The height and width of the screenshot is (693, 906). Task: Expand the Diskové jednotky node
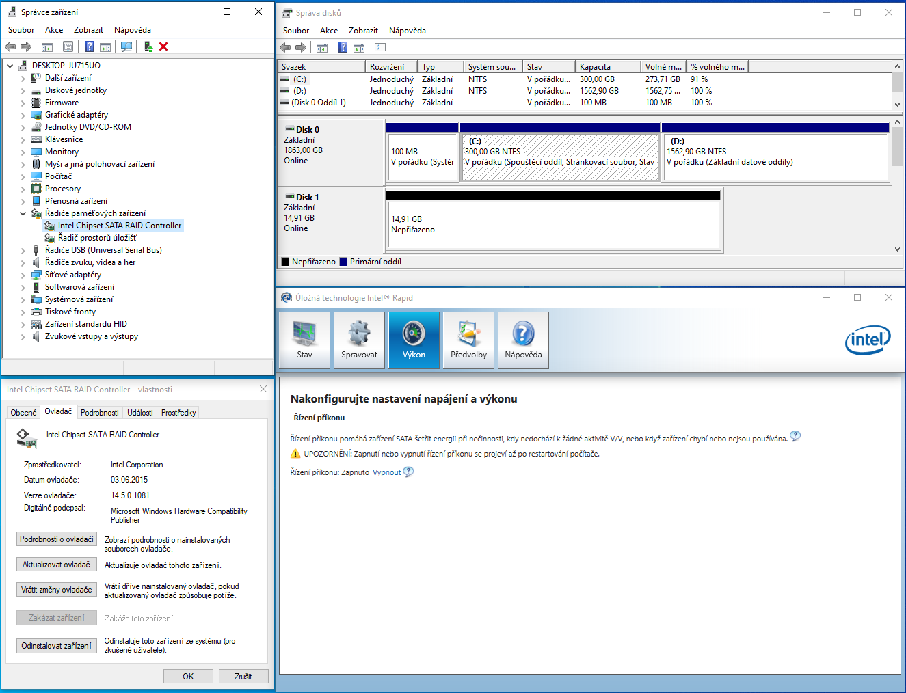pyautogui.click(x=23, y=91)
